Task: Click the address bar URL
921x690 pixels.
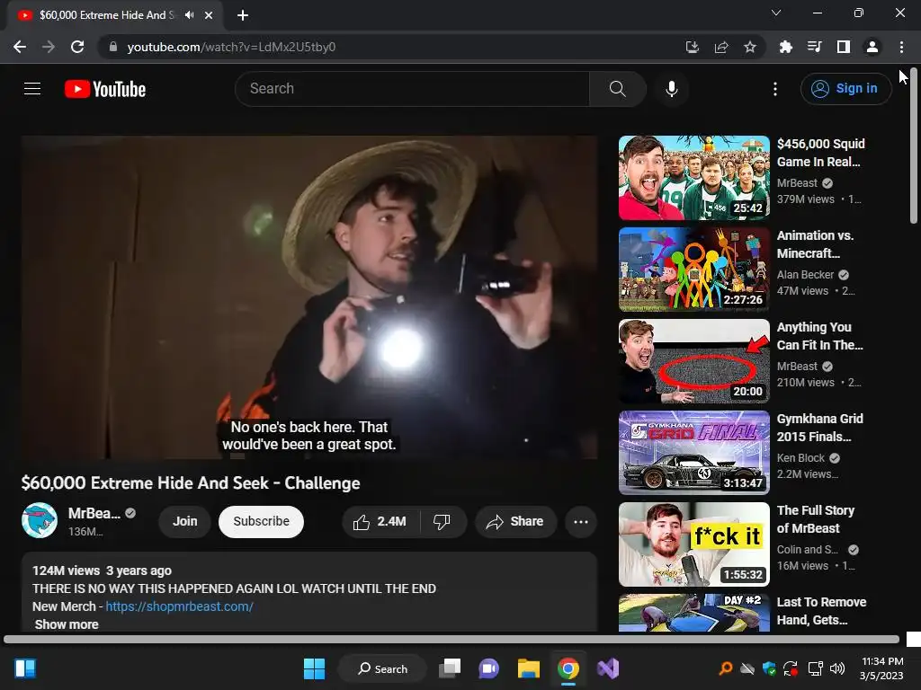Action: 231,47
